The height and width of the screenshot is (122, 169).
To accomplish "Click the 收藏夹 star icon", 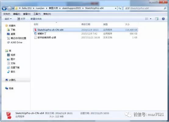I will pyautogui.click(x=6, y=26).
